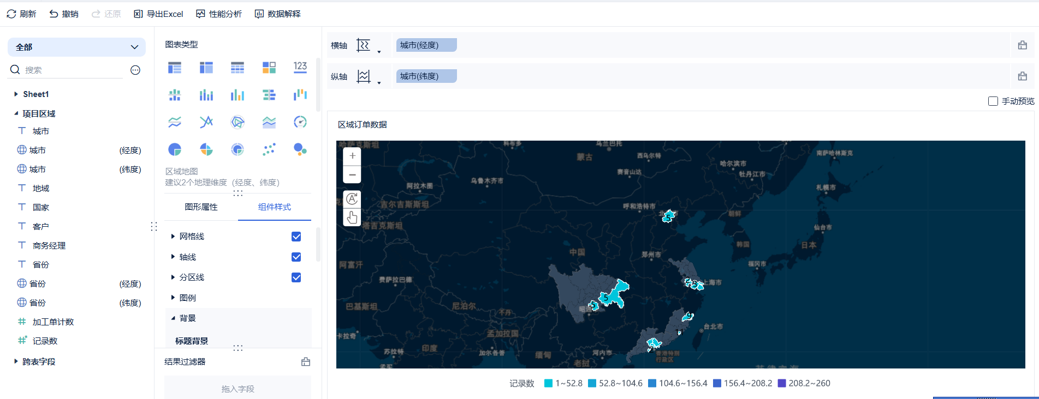Select the 城市 (纬度) geo field
This screenshot has width=1039, height=399.
pyautogui.click(x=79, y=169)
